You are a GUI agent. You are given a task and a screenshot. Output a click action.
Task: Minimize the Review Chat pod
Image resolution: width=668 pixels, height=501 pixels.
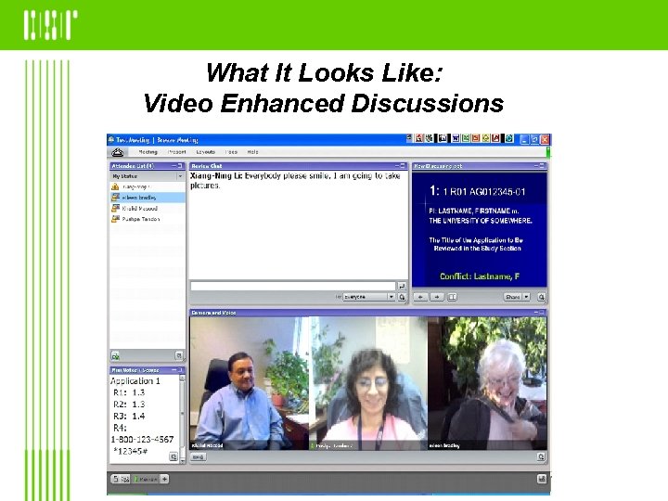(x=397, y=166)
